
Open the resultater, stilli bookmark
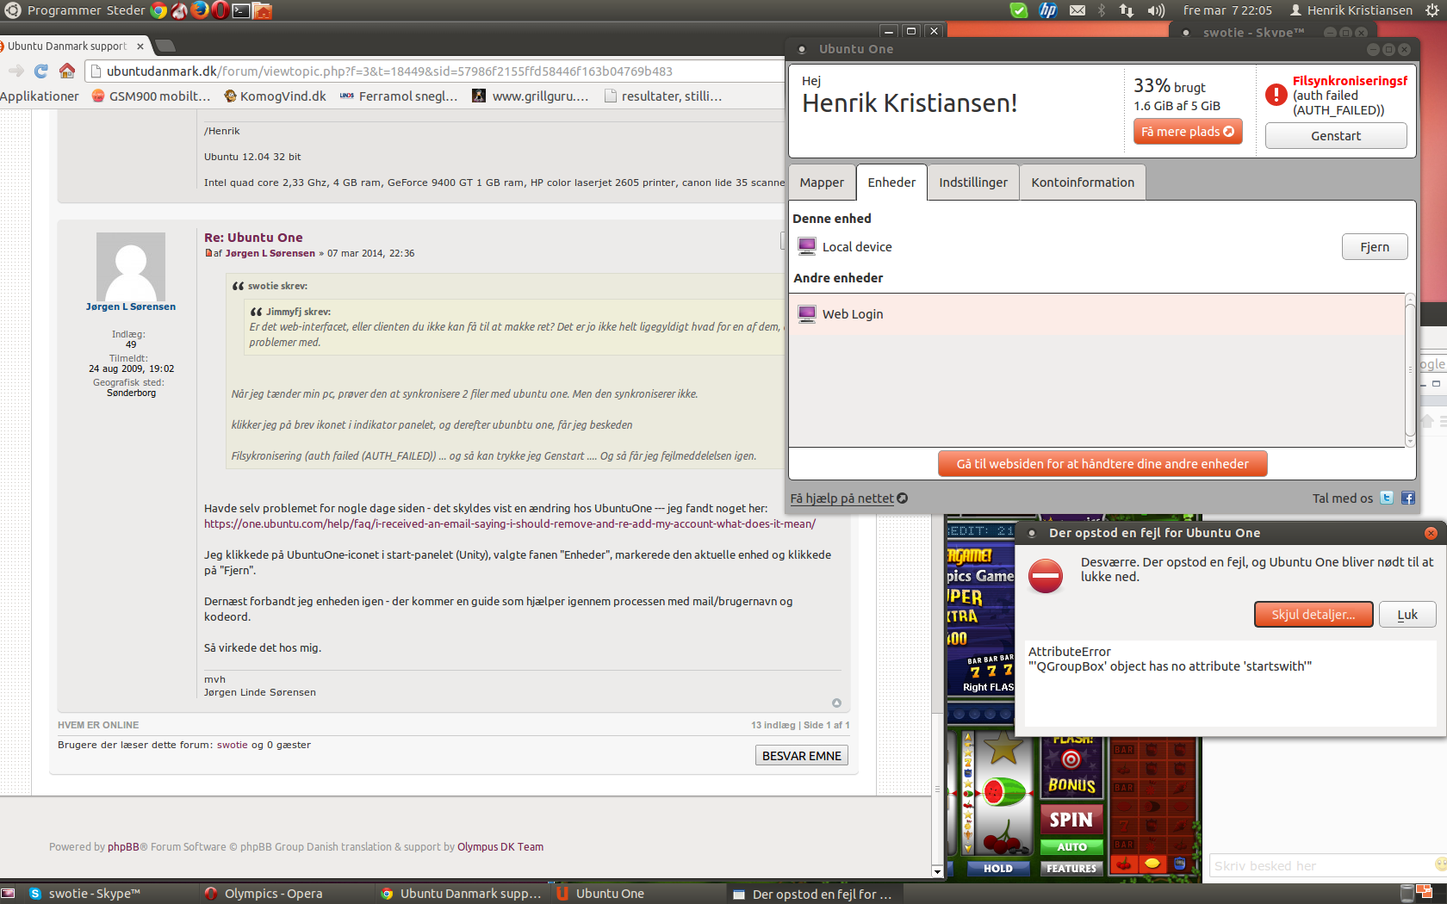click(663, 96)
